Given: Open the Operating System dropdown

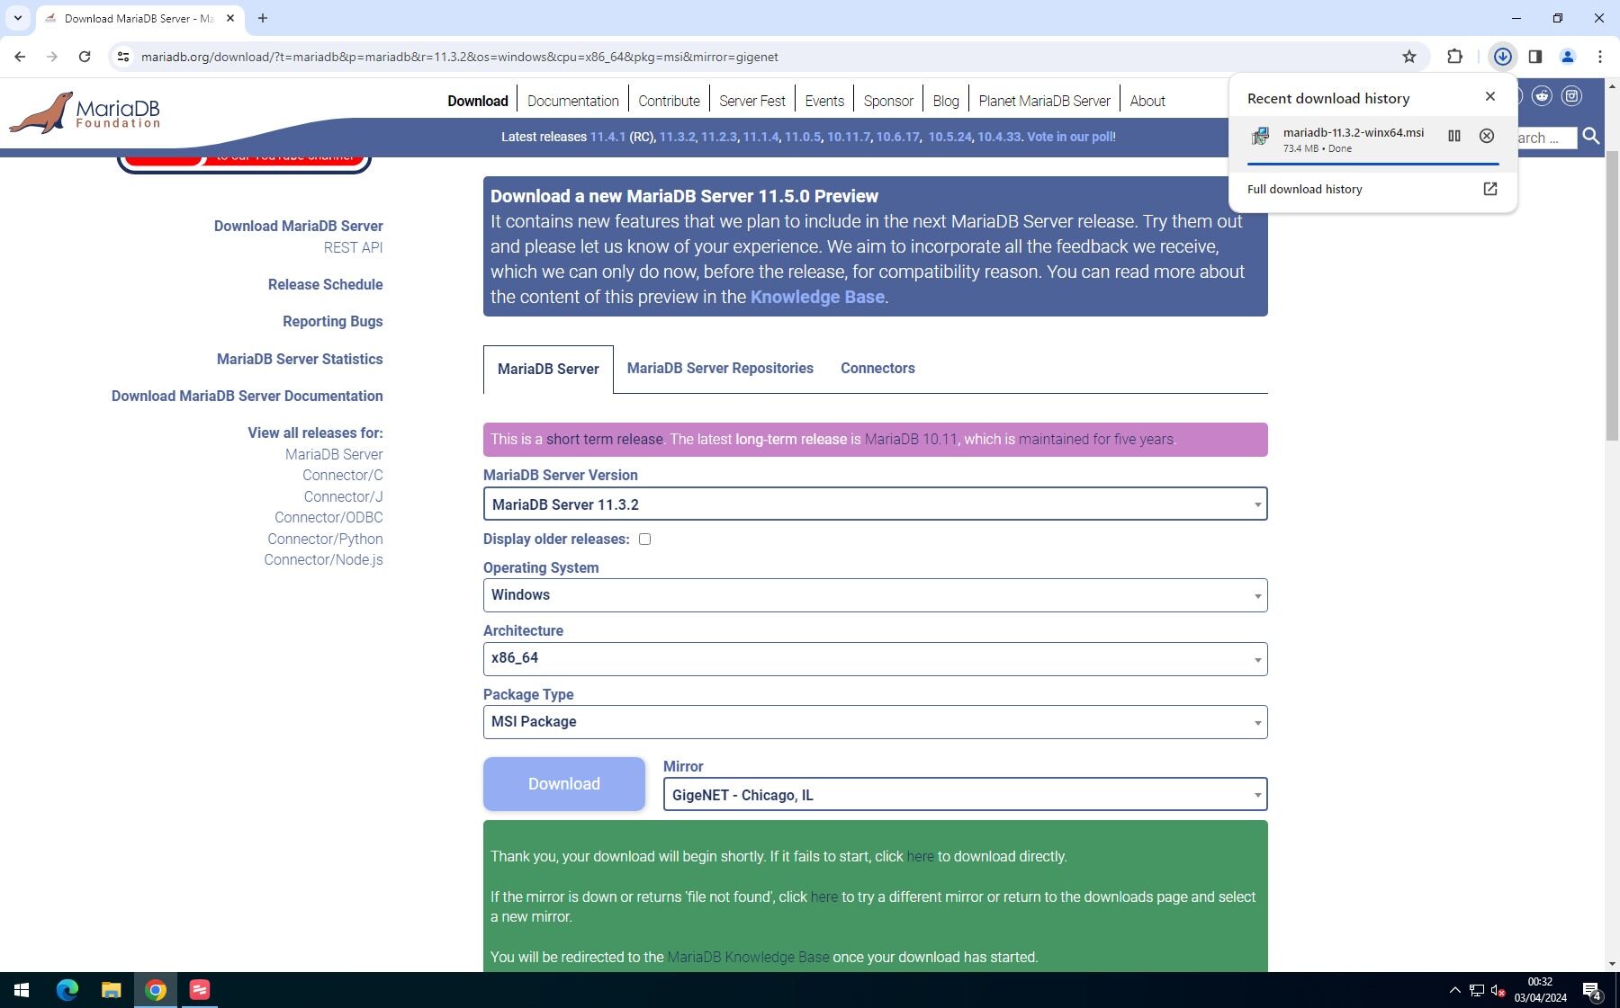Looking at the screenshot, I should click(x=875, y=595).
